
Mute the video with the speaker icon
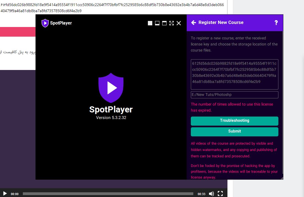tap(211, 194)
